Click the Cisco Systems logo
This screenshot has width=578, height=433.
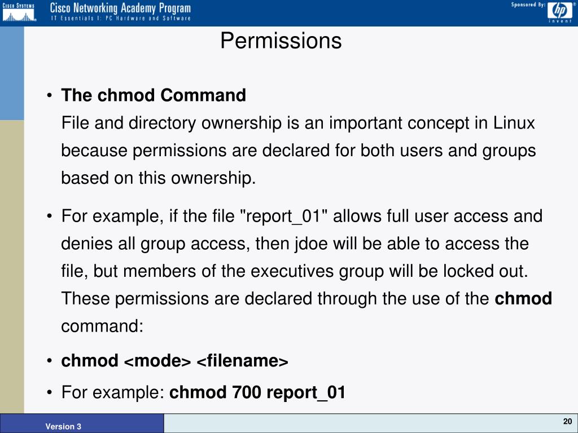[x=19, y=12]
